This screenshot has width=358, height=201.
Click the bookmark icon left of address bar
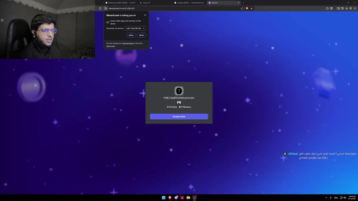pos(100,8)
